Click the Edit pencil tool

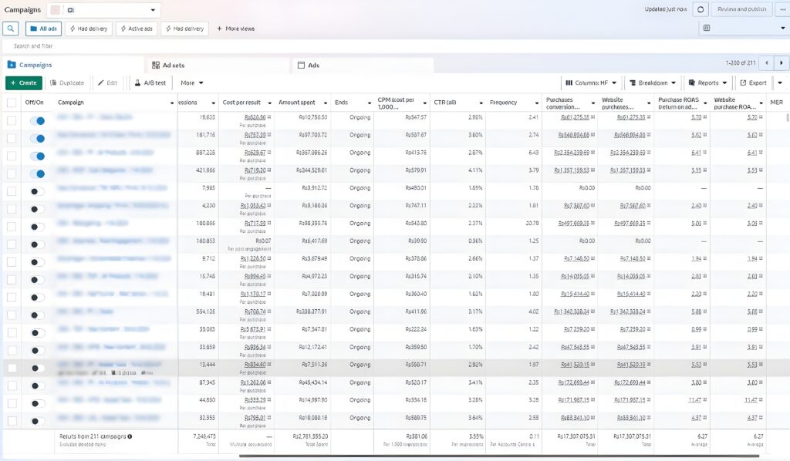click(x=107, y=83)
